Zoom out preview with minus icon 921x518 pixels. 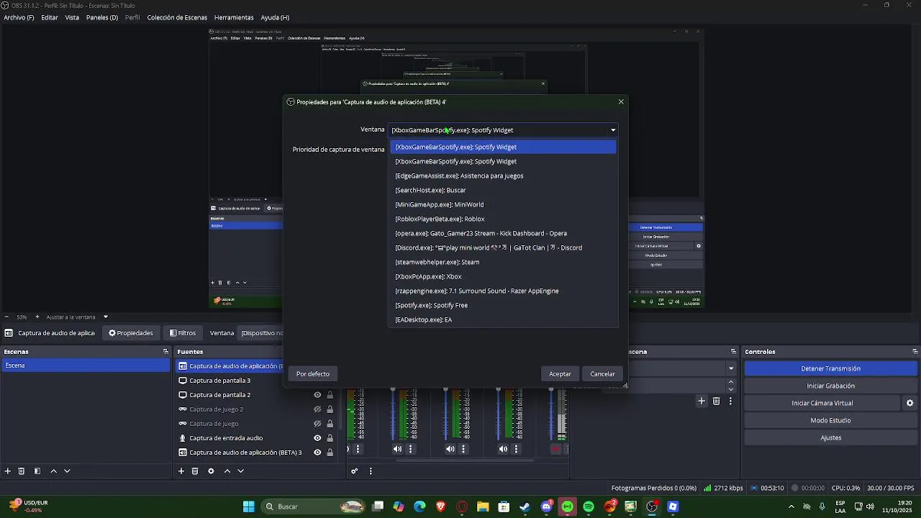[6, 317]
